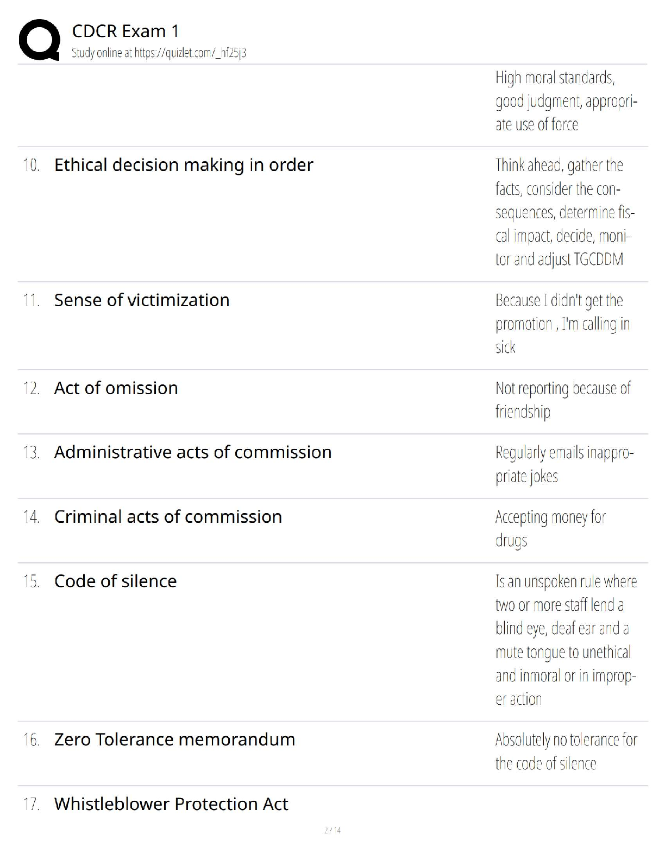
Task: Click the definition ending in TGCDDM
Action: (x=564, y=212)
